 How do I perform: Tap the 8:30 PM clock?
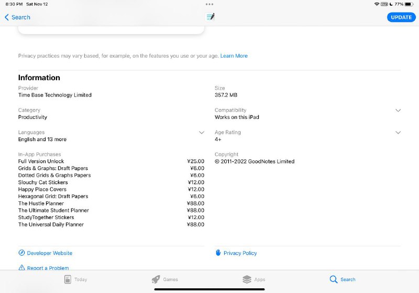tap(14, 4)
